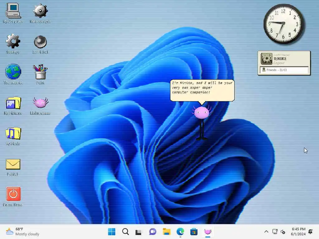Launch the Minesweeper desktop icon

pos(40,13)
